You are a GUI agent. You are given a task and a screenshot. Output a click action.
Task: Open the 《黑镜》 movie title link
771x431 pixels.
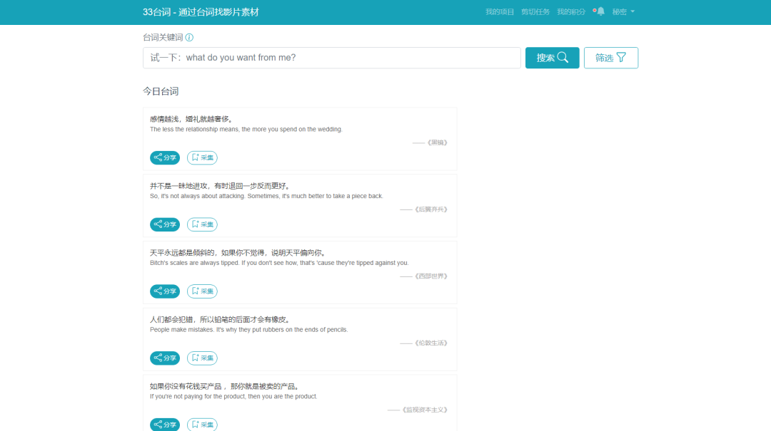point(438,142)
